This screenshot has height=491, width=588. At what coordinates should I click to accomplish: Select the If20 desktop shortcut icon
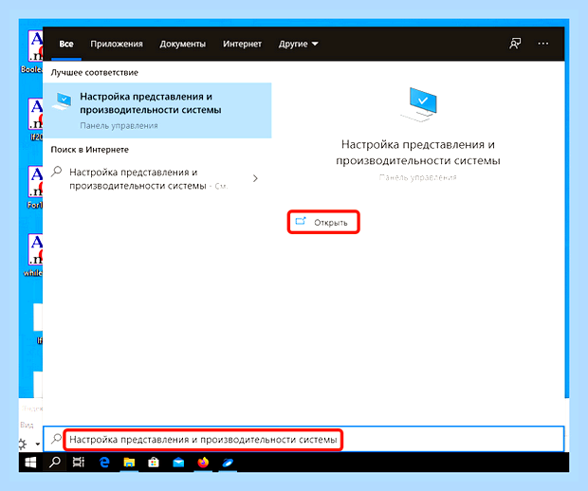coord(35,115)
